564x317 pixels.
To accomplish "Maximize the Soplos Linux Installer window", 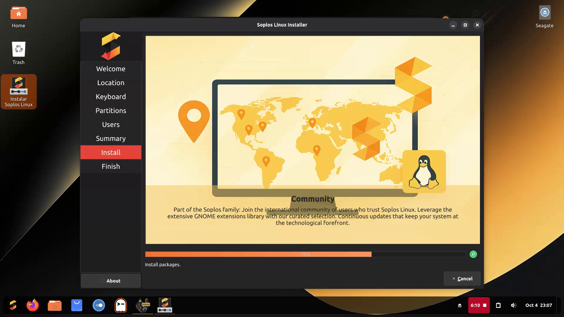I will click(465, 25).
